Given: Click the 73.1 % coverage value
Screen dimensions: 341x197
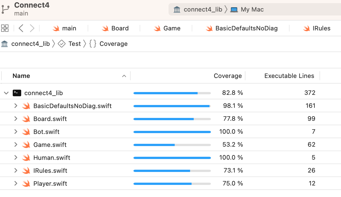Looking at the screenshot, I should [233, 171].
